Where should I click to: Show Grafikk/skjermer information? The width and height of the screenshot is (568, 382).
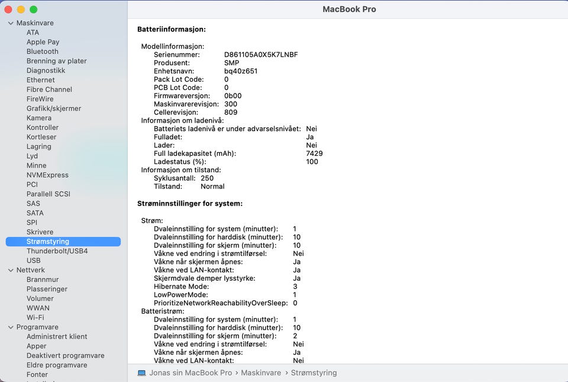coord(54,108)
